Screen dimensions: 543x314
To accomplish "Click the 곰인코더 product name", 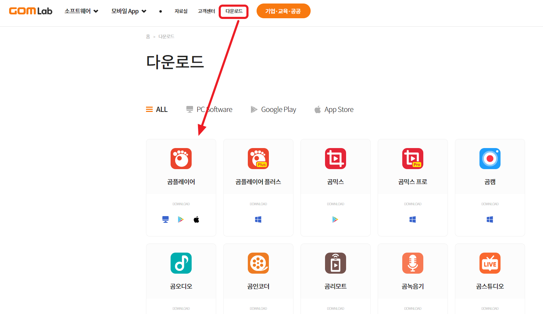I will click(x=258, y=286).
